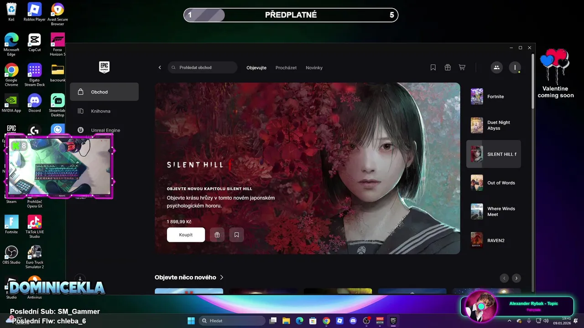Screen dimensions: 584x328
Task: Open File Explorer from the taskbar
Action: (286, 321)
